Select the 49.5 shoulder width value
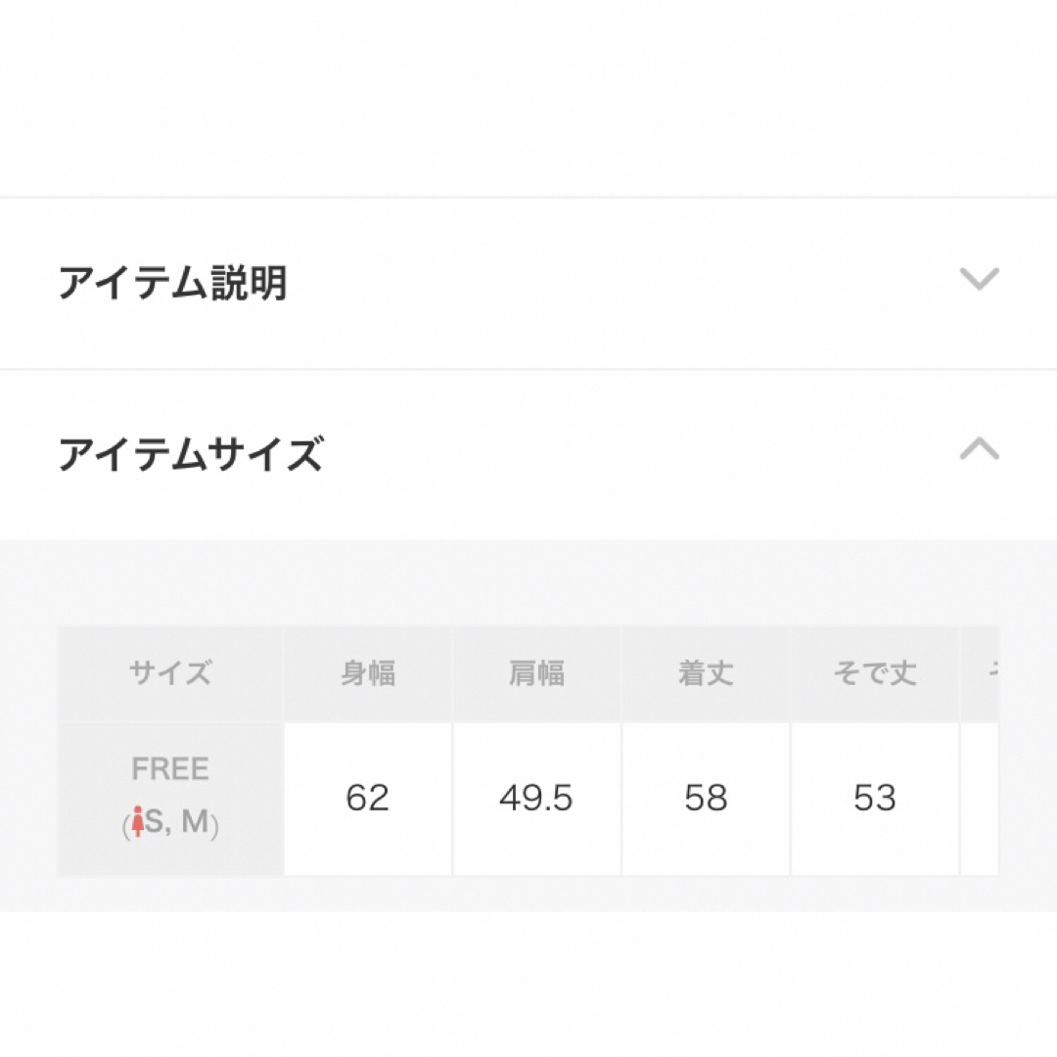1057x1057 pixels. pyautogui.click(x=536, y=799)
